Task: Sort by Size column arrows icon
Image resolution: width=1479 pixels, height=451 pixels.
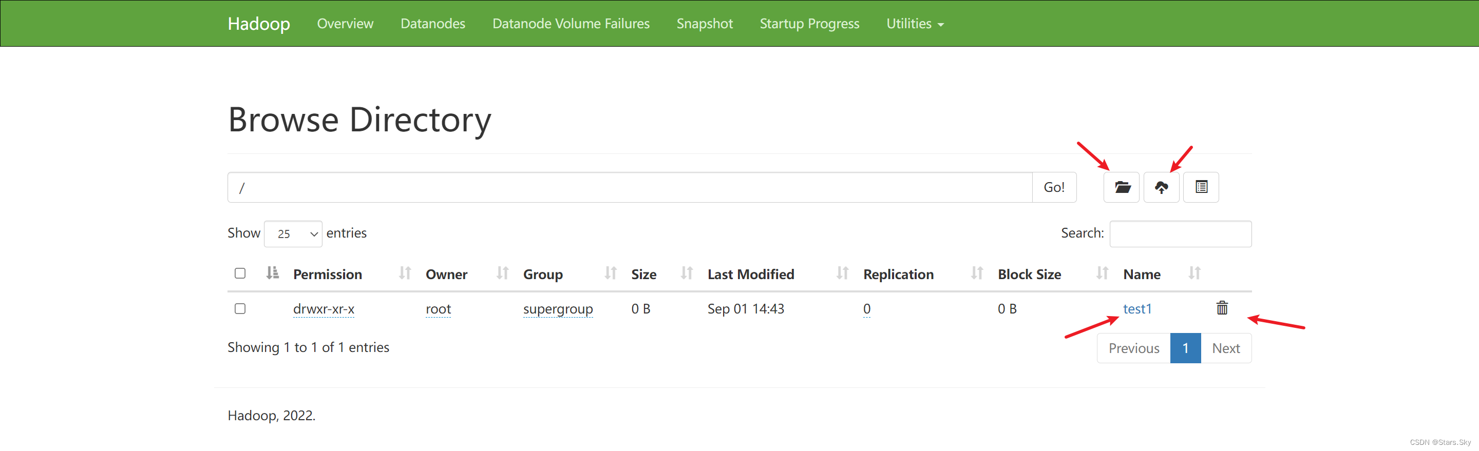Action: point(687,273)
